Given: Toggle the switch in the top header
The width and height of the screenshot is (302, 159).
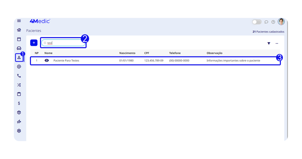Looking at the screenshot, I should [257, 22].
